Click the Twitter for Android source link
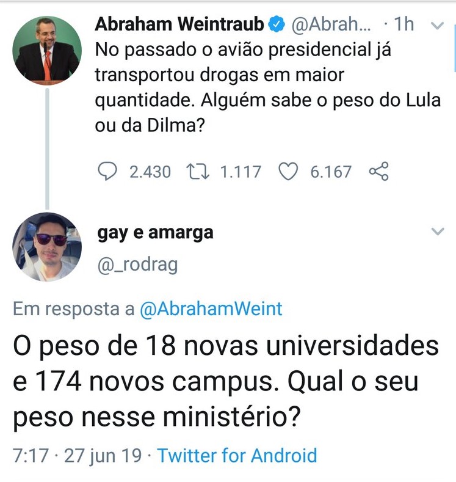 pyautogui.click(x=237, y=455)
